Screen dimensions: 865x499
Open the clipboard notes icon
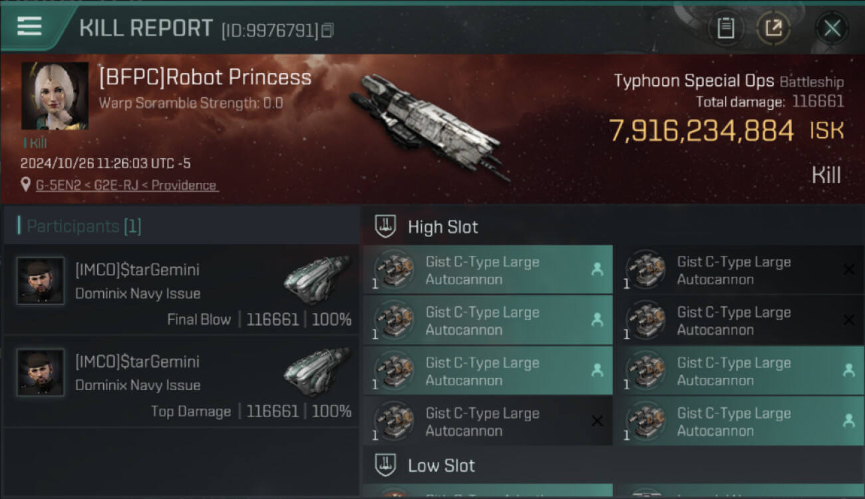pos(725,29)
